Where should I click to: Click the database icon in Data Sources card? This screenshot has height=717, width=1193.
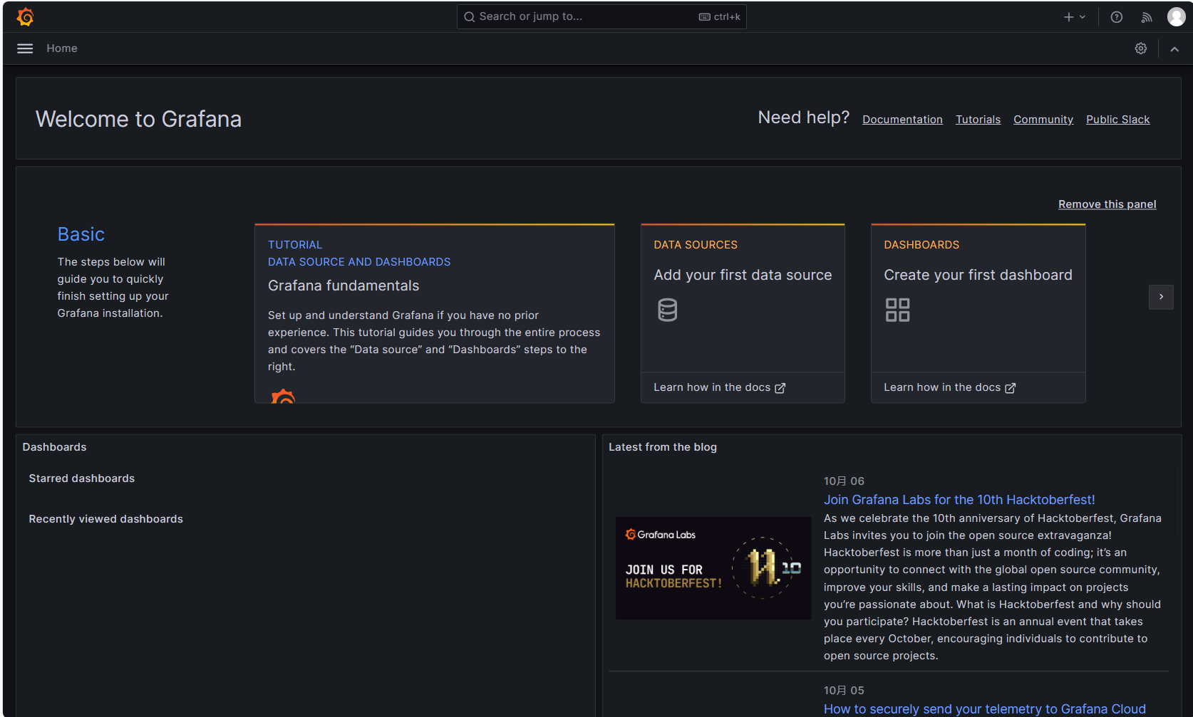pyautogui.click(x=668, y=310)
